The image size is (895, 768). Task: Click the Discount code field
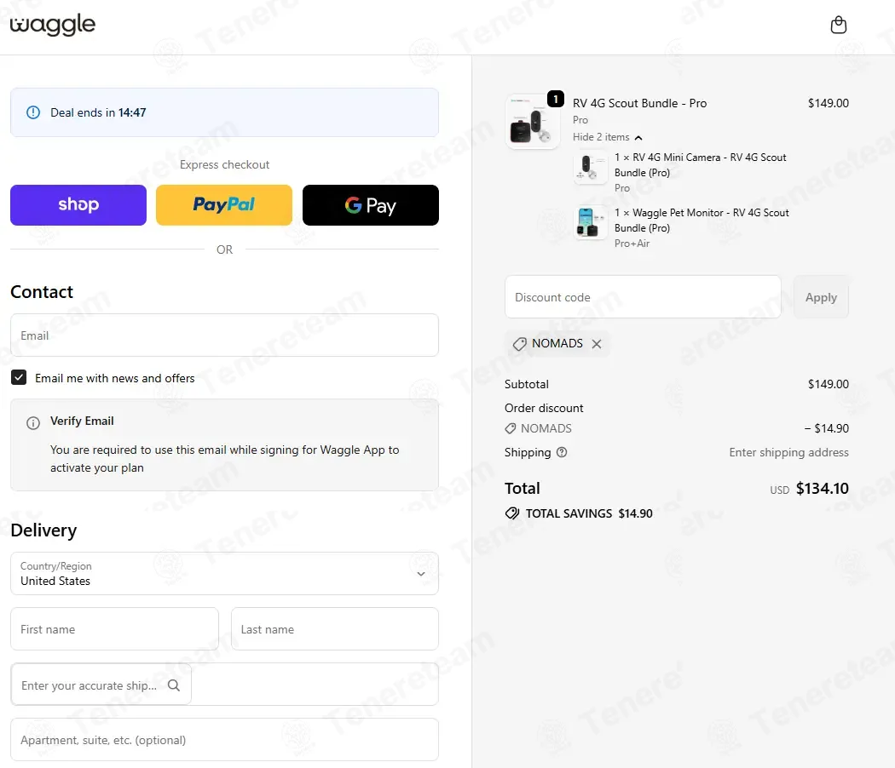tap(643, 297)
